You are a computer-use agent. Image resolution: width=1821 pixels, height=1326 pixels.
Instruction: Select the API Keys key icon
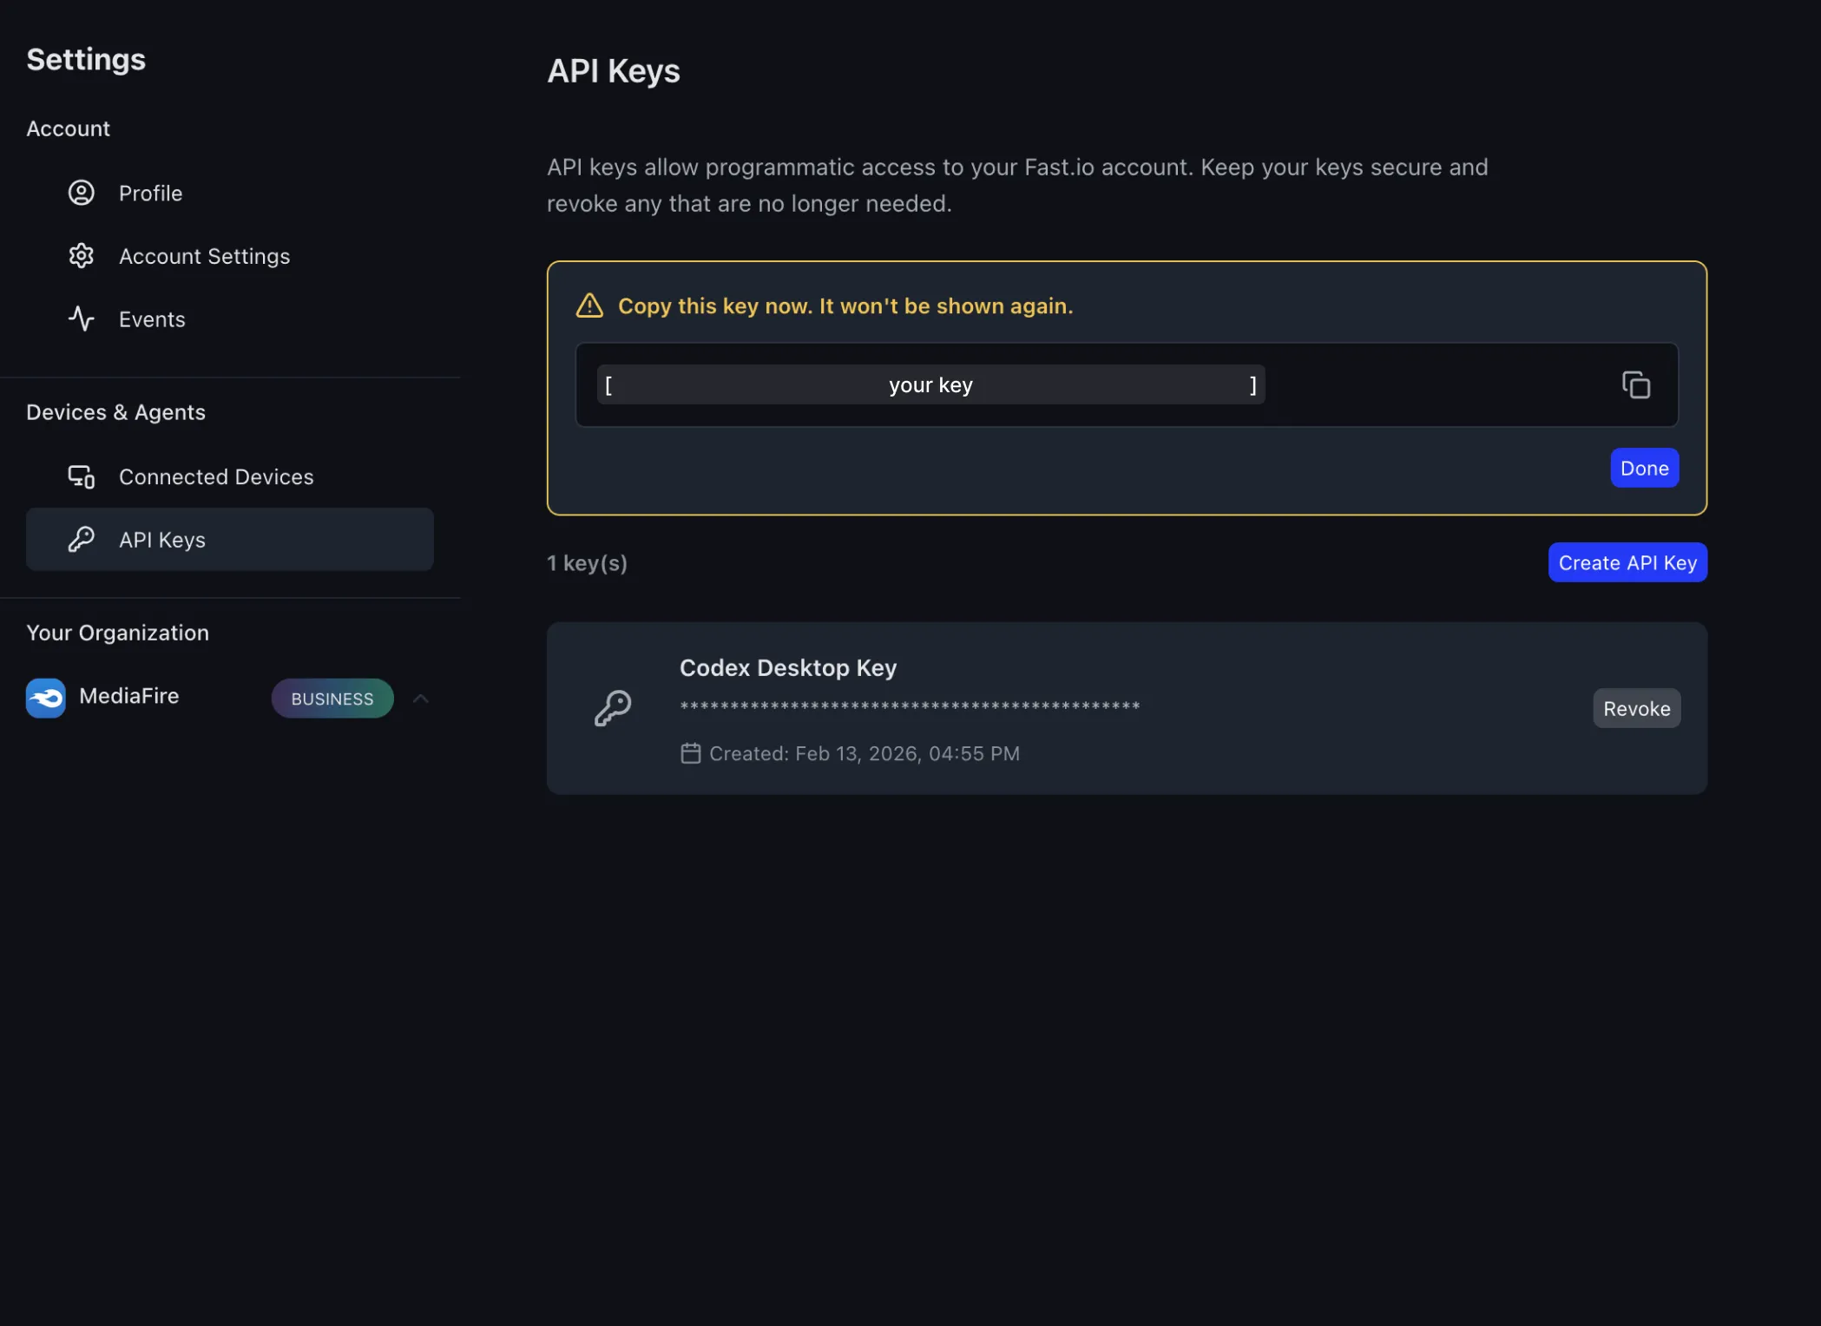click(81, 539)
